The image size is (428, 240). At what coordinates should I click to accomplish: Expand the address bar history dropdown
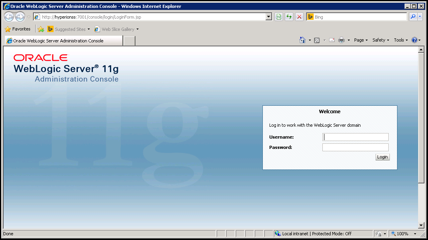point(268,17)
